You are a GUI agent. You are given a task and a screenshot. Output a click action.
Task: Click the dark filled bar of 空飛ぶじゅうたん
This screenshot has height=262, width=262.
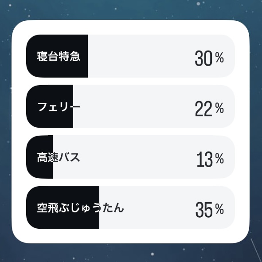pyautogui.click(x=63, y=207)
